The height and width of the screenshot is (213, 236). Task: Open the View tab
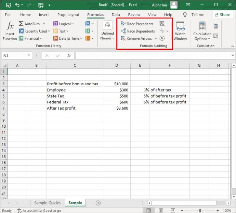click(152, 15)
